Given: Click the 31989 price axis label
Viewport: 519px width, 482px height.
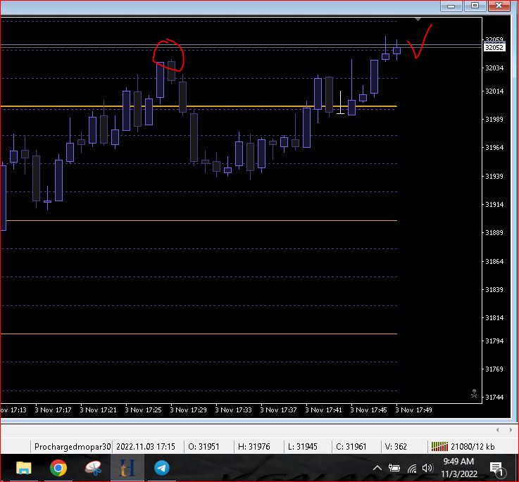Looking at the screenshot, I should [x=494, y=119].
